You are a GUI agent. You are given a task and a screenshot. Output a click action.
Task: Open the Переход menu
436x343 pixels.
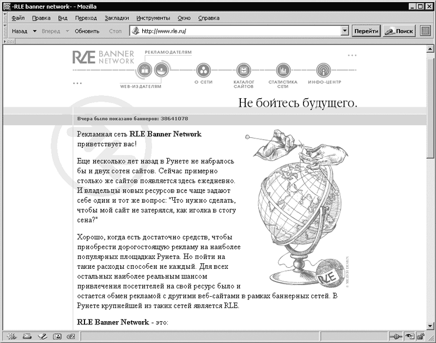pos(86,18)
